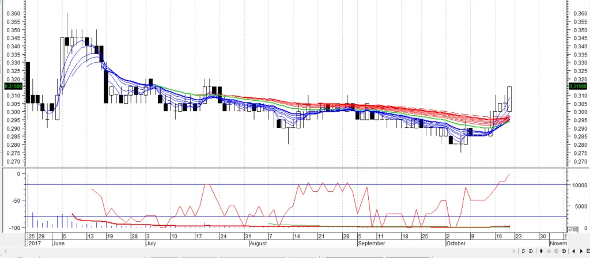The width and height of the screenshot is (590, 258).
Task: Click the latest candlestick at chart's right end
Action: coord(509,98)
